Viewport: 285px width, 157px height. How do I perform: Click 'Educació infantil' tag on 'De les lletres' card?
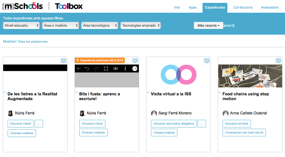tap(21, 124)
